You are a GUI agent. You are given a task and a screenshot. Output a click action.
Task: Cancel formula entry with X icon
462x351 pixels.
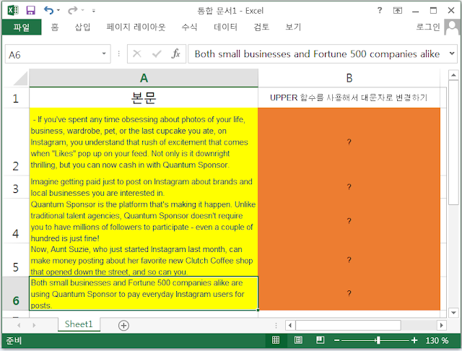pos(137,53)
